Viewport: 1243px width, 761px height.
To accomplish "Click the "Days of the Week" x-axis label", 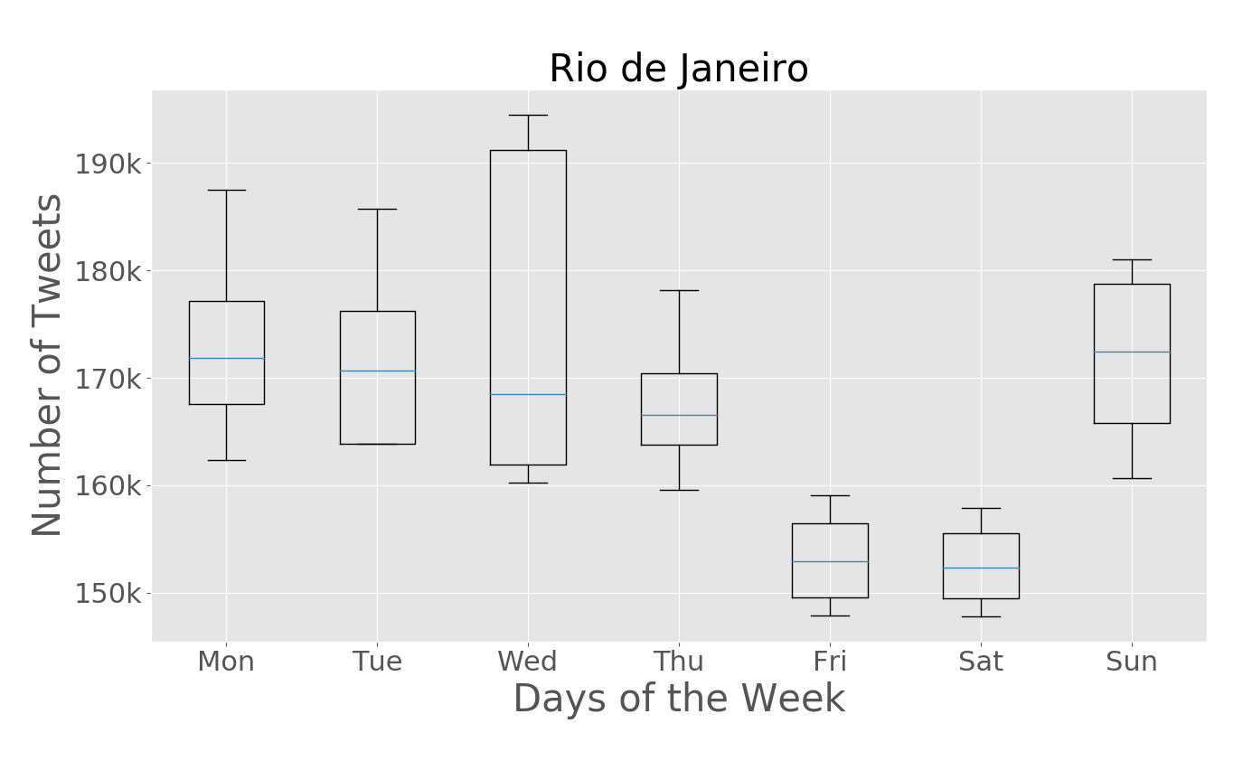I will [678, 700].
